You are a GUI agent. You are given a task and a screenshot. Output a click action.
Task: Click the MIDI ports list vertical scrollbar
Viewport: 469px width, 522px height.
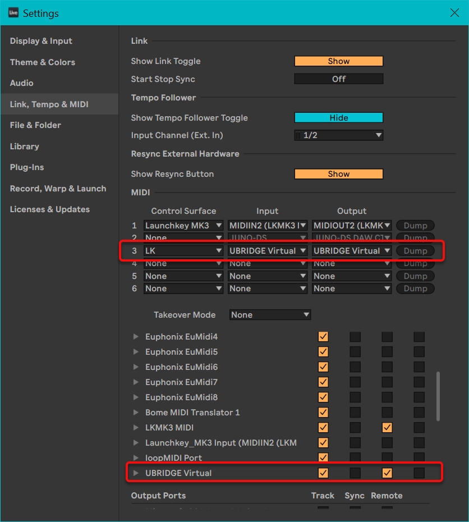tap(438, 396)
